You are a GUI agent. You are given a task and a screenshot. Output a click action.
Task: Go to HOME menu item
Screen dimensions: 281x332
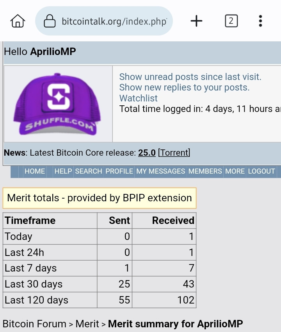35,171
